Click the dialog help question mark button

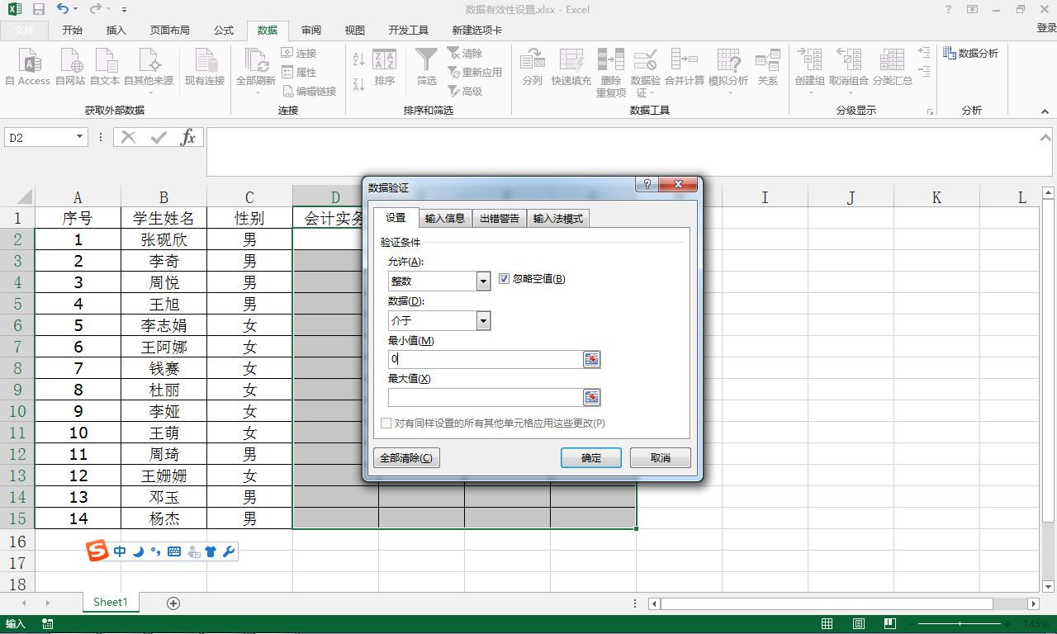647,184
